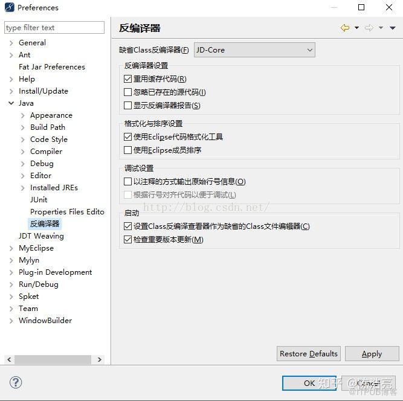The image size is (403, 401).
Task: Select Properties Files Editor item
Action: 67,212
